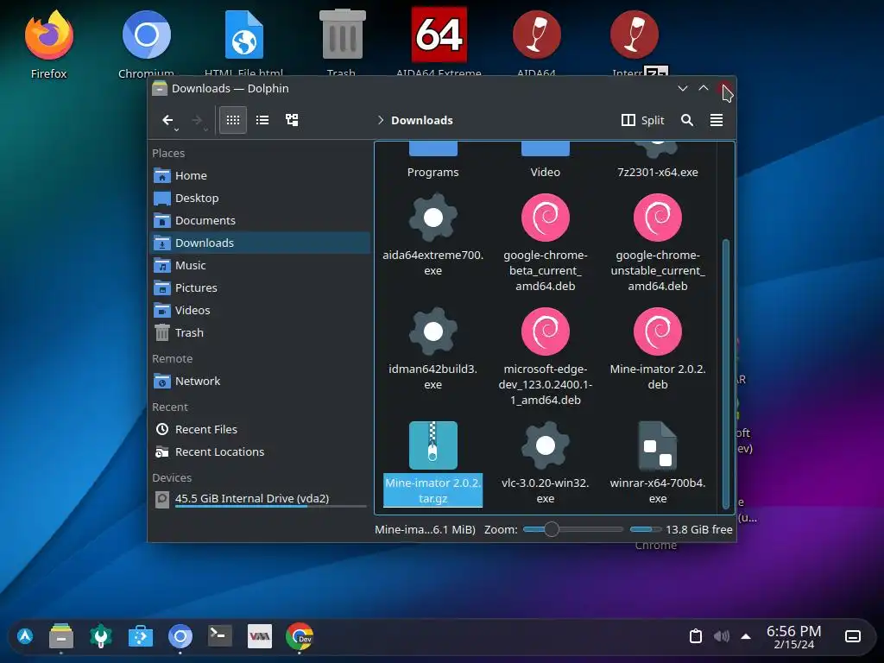Switch to Tree compact view mode

click(292, 120)
